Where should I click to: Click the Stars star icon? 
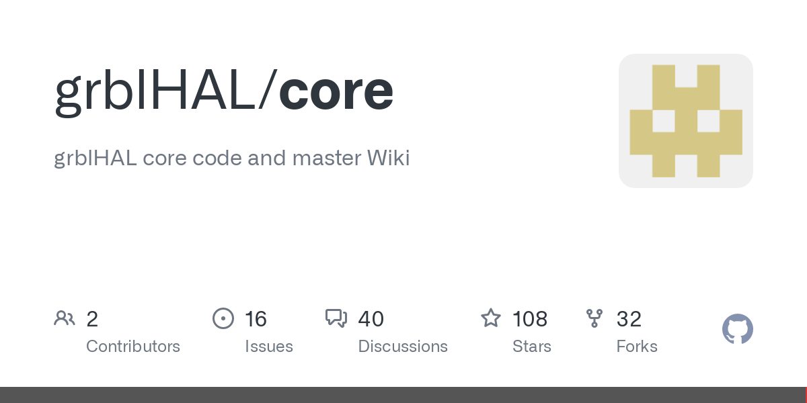(491, 318)
